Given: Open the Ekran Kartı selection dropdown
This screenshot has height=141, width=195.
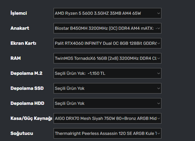Looking at the screenshot, I should click(x=107, y=43).
